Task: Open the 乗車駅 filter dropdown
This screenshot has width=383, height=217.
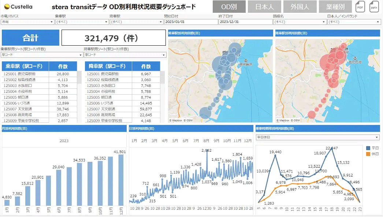Action: (81, 22)
